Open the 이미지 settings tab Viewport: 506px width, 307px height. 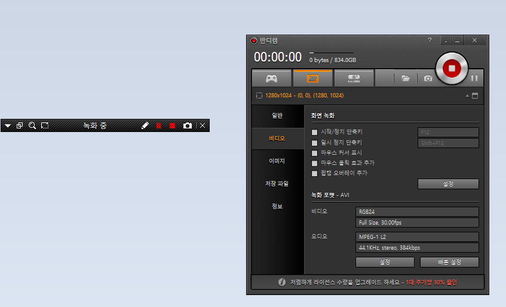pyautogui.click(x=278, y=161)
